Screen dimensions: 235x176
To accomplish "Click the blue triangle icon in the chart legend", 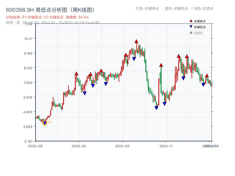I will coord(191,27).
